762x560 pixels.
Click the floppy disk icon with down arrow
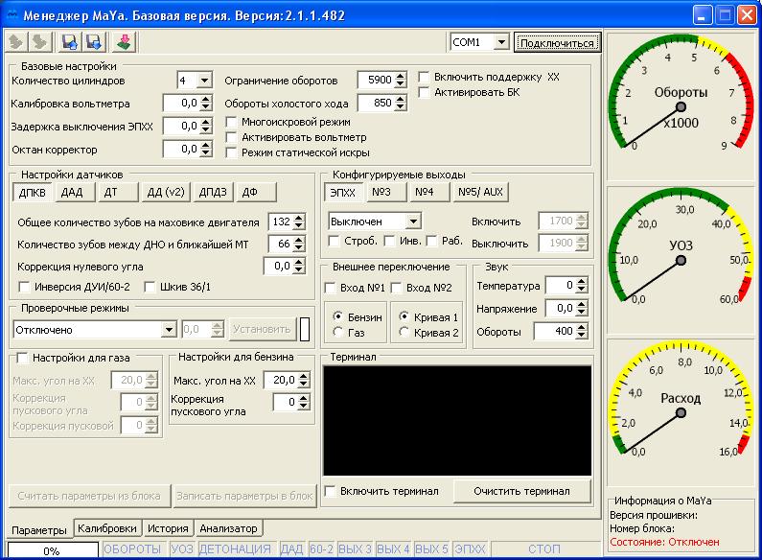click(94, 42)
